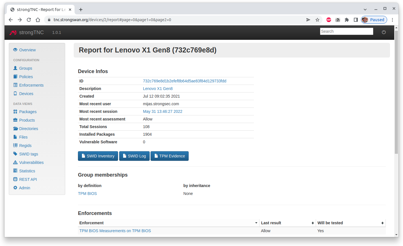Click the Directories folder icon
Viewport: 403px width, 246px height.
point(16,128)
